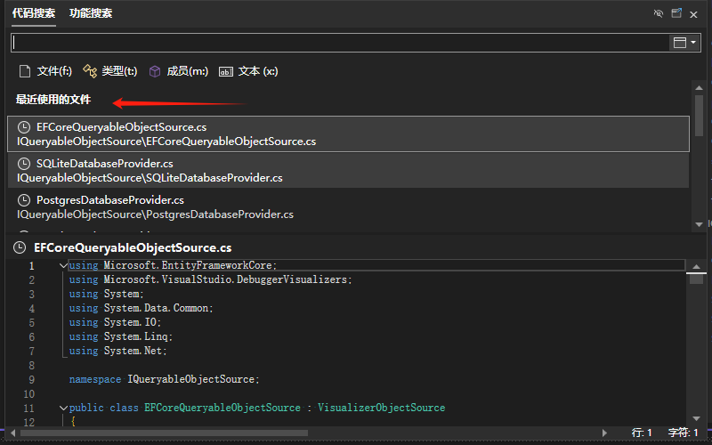Toggle the preview visibility eye icon
The image size is (712, 445).
[659, 14]
